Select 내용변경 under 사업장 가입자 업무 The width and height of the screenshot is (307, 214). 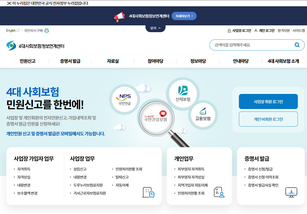coord(24,185)
